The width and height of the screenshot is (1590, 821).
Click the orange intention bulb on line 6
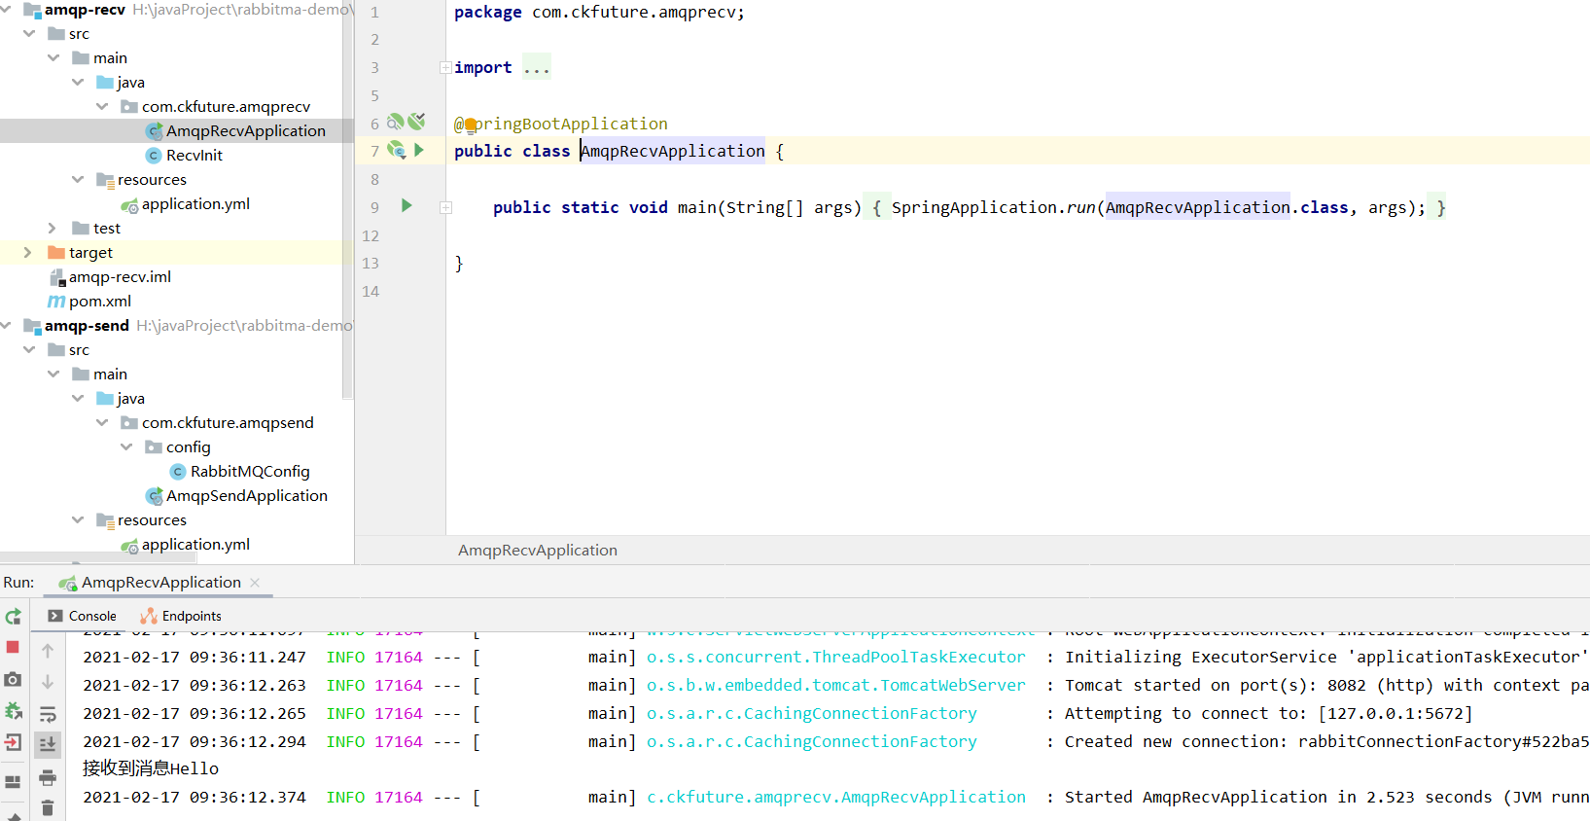click(x=471, y=125)
